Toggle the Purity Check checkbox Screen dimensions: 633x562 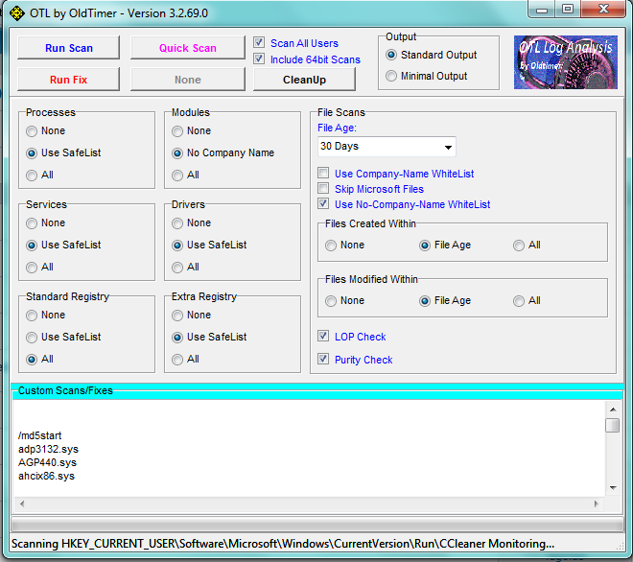[x=323, y=359]
